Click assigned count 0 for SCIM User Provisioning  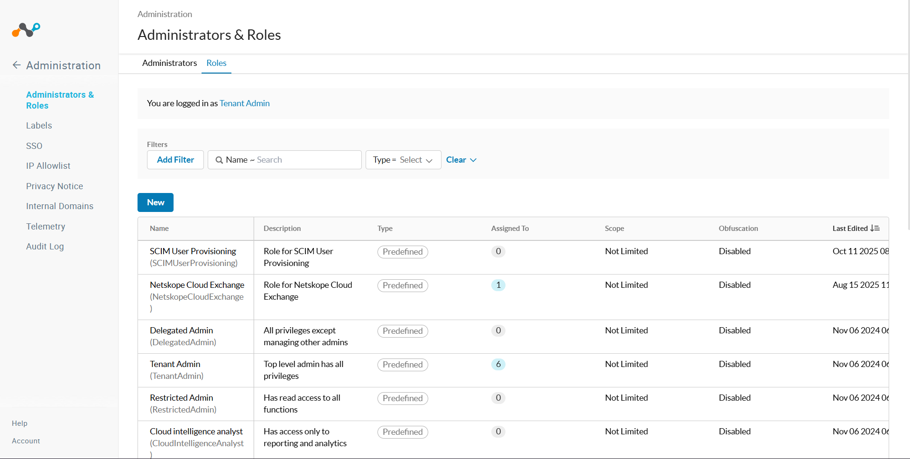click(498, 251)
